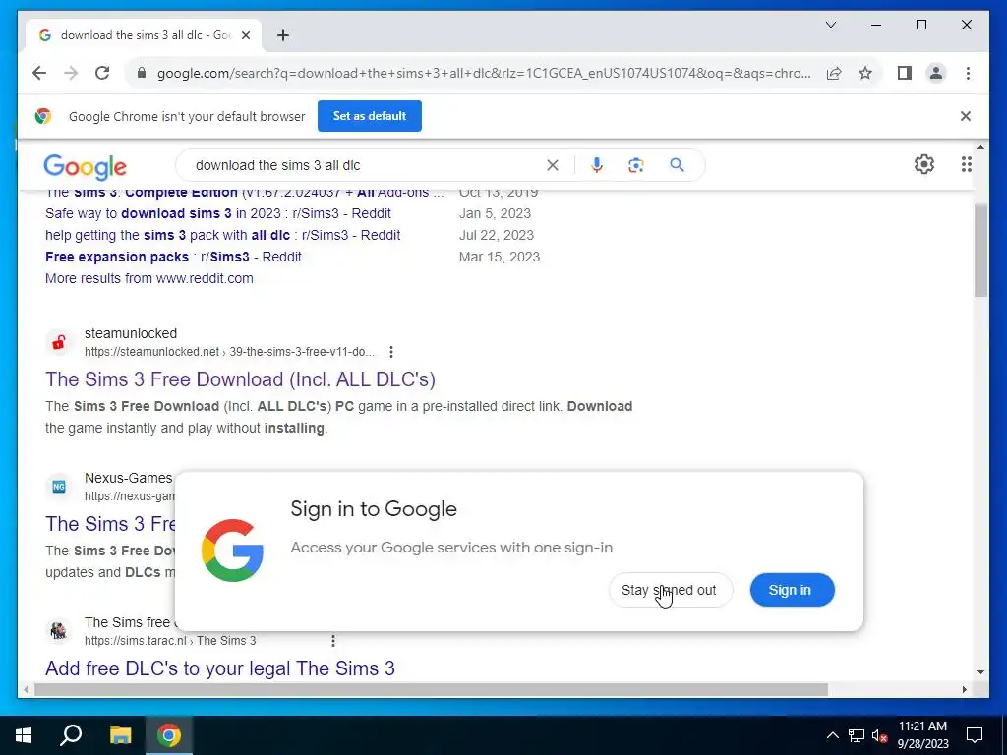Click More results from www.reddit.com
Screen dimensions: 1007x755
click(149, 278)
